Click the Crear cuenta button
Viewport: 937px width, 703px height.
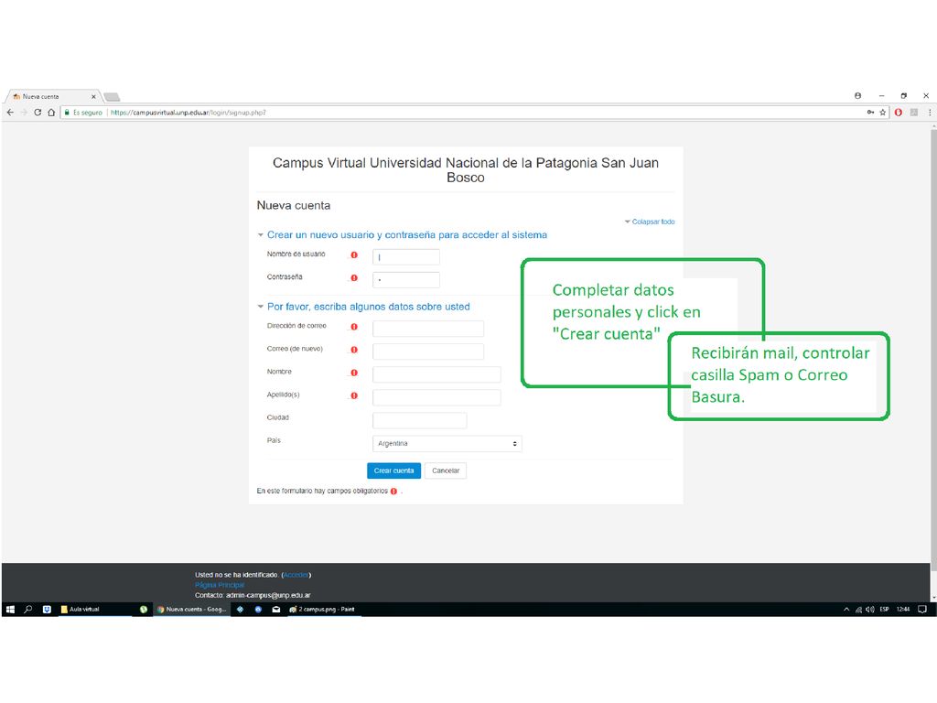pyautogui.click(x=393, y=471)
